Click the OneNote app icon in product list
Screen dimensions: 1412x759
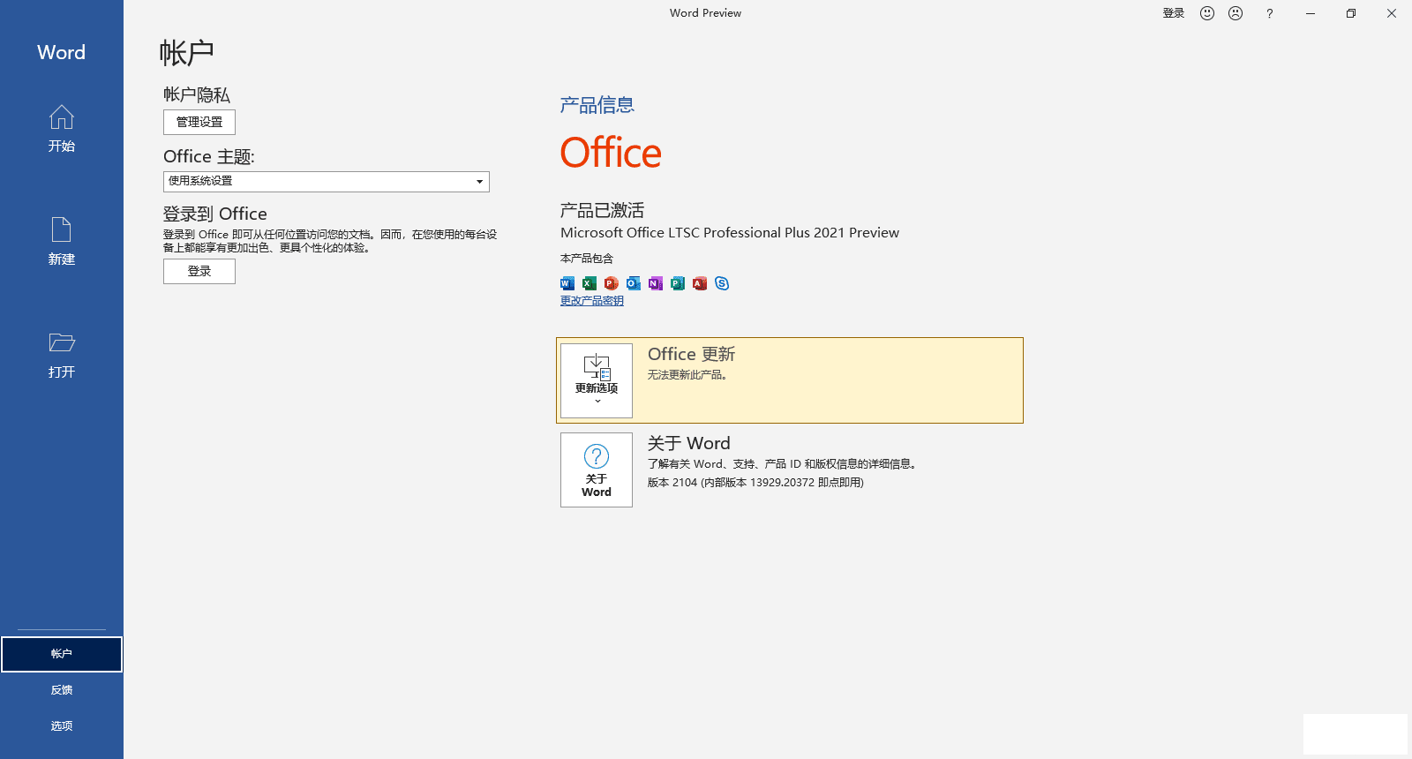click(x=656, y=283)
